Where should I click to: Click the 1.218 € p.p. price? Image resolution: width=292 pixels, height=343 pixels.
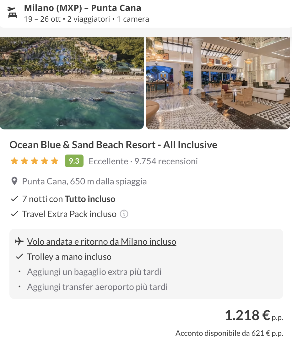(254, 315)
